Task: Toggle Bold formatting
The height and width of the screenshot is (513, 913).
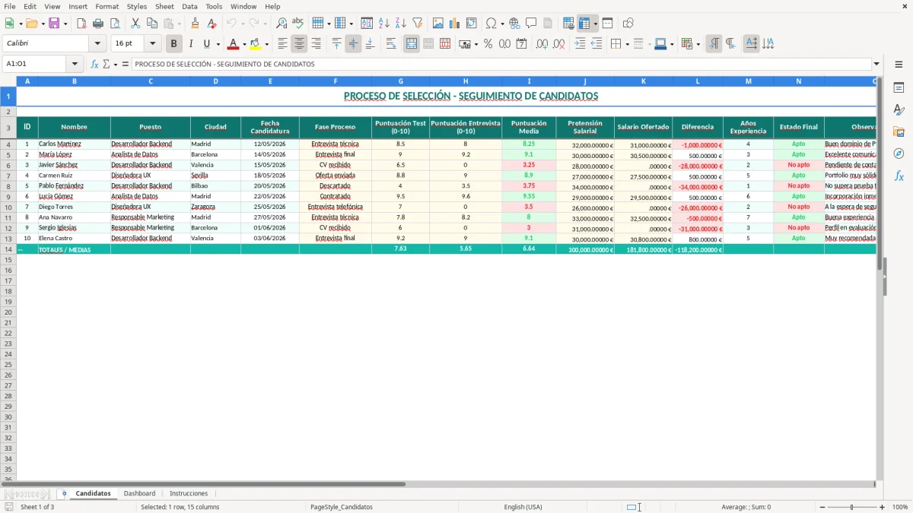Action: [174, 44]
